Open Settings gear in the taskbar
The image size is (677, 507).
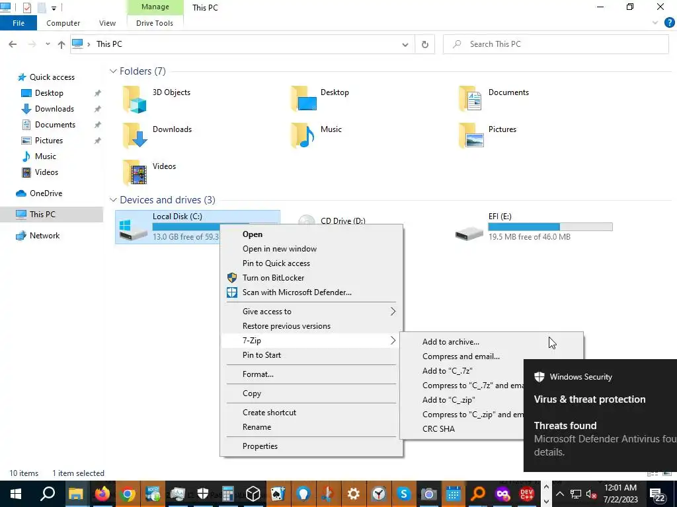tap(353, 494)
